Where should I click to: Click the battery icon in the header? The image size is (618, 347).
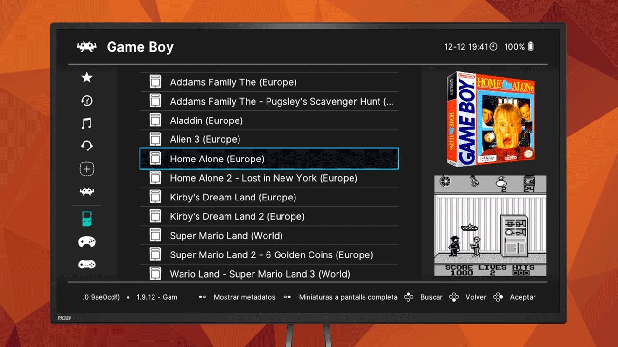pos(531,47)
